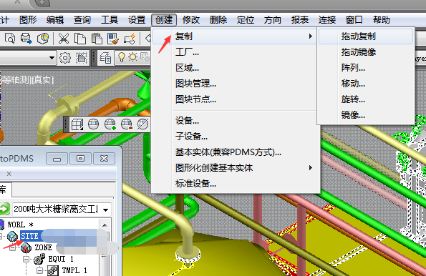
Task: Open the workspace dropdown arrow
Action: (52, 58)
